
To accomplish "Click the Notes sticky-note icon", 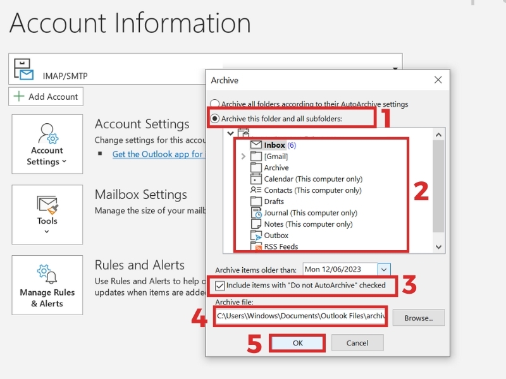I will [256, 224].
